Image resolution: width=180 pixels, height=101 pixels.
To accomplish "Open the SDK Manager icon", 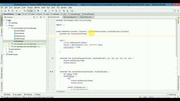I will pos(67,11).
